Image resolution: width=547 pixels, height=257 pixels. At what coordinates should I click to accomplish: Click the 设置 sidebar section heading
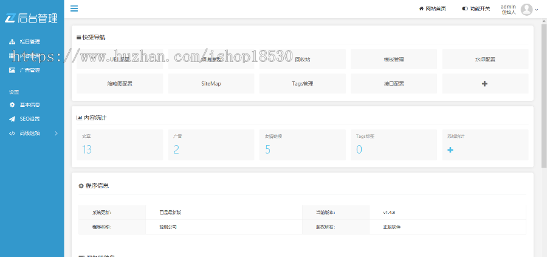[14, 92]
